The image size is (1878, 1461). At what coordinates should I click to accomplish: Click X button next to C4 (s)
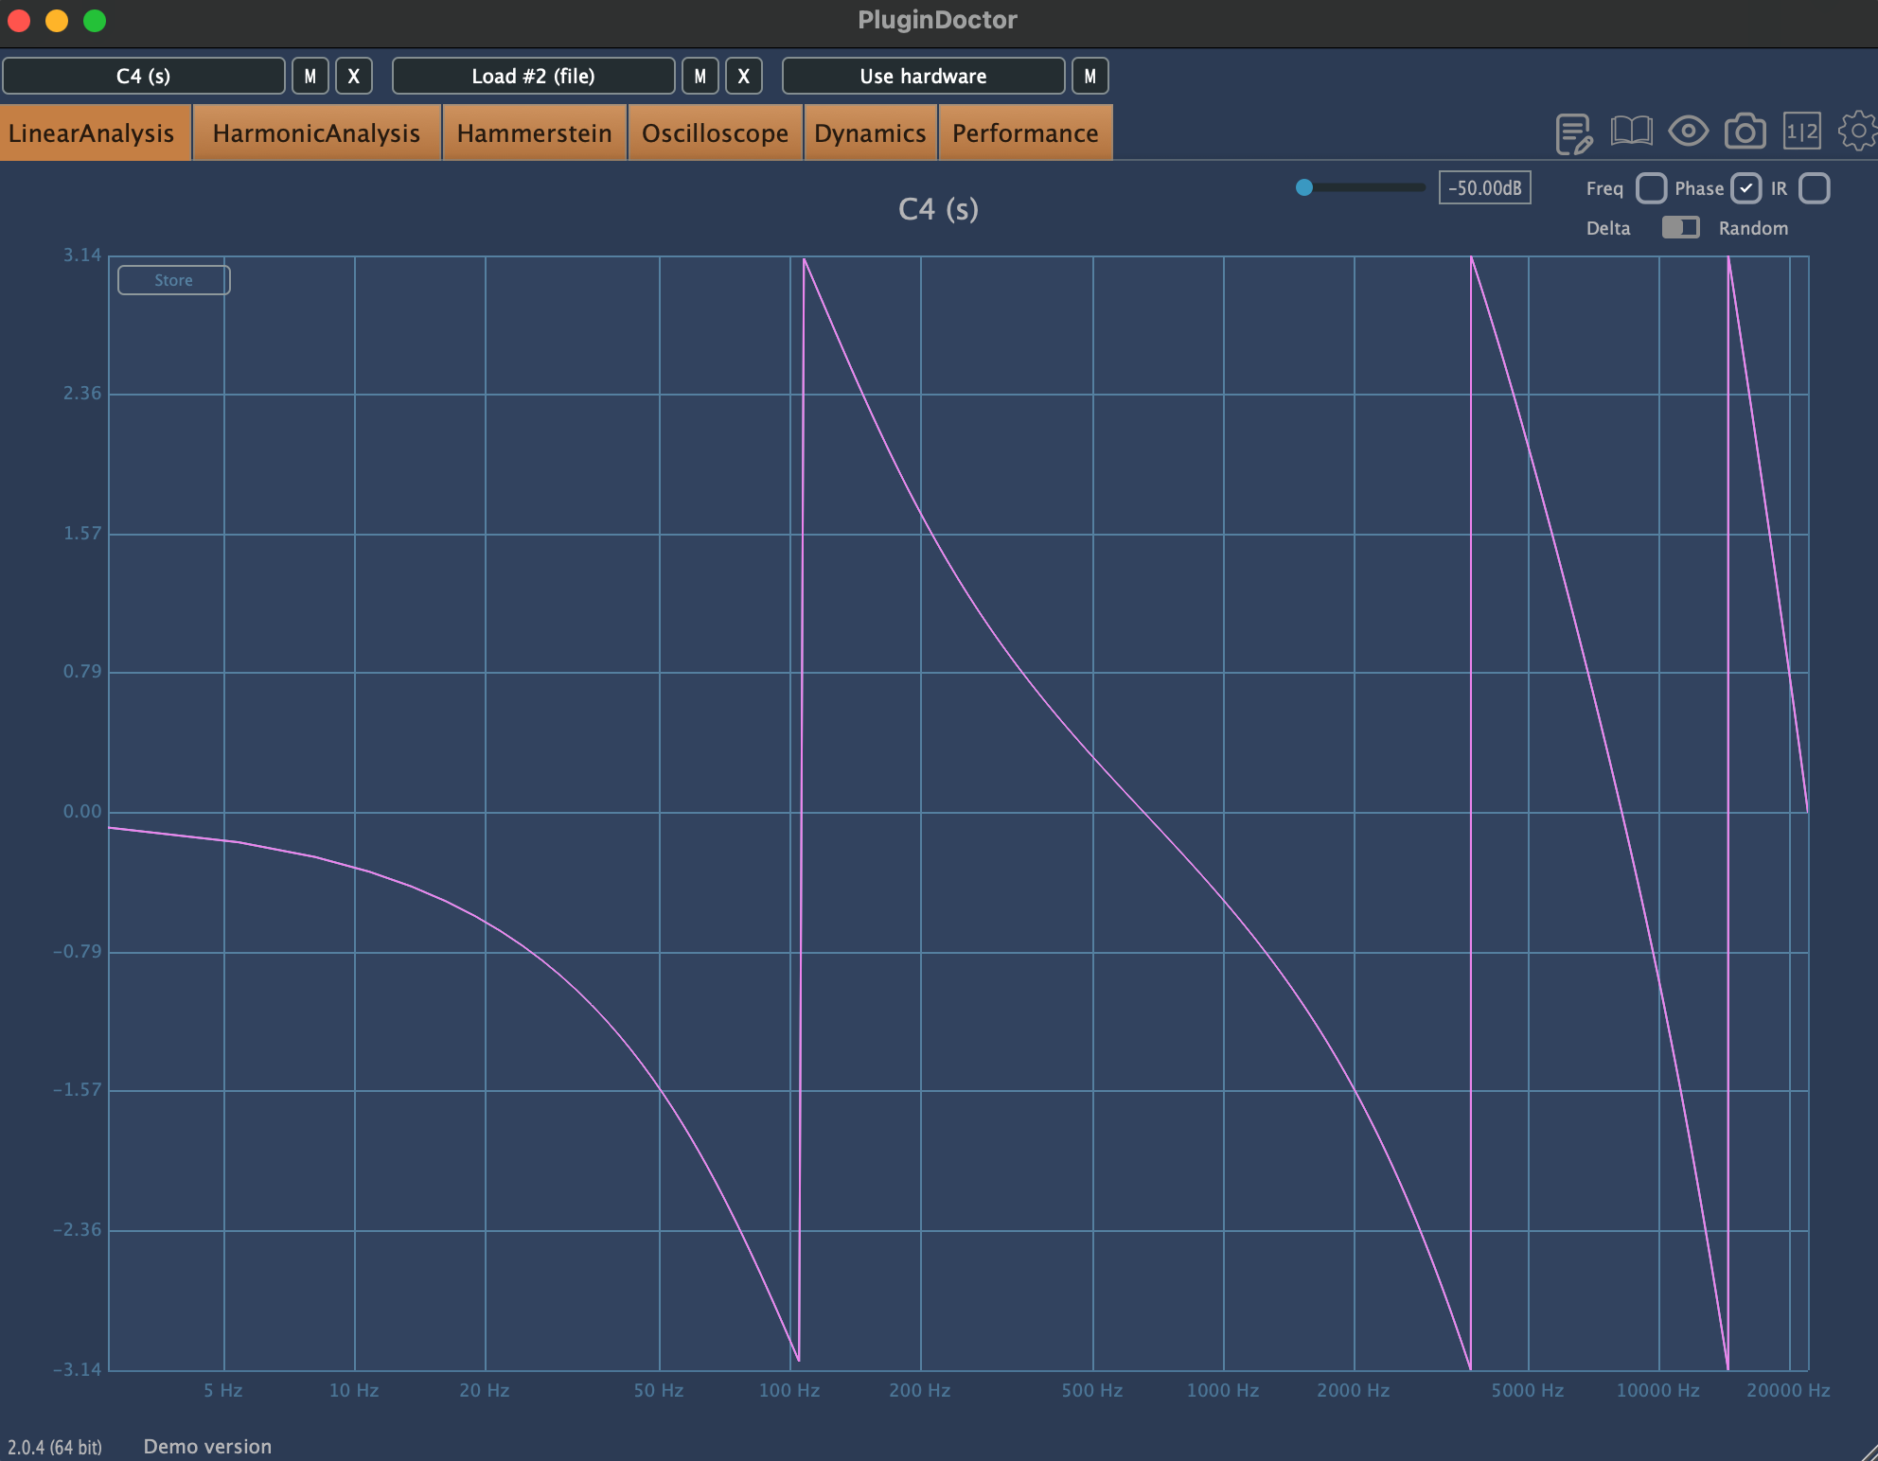tap(354, 76)
